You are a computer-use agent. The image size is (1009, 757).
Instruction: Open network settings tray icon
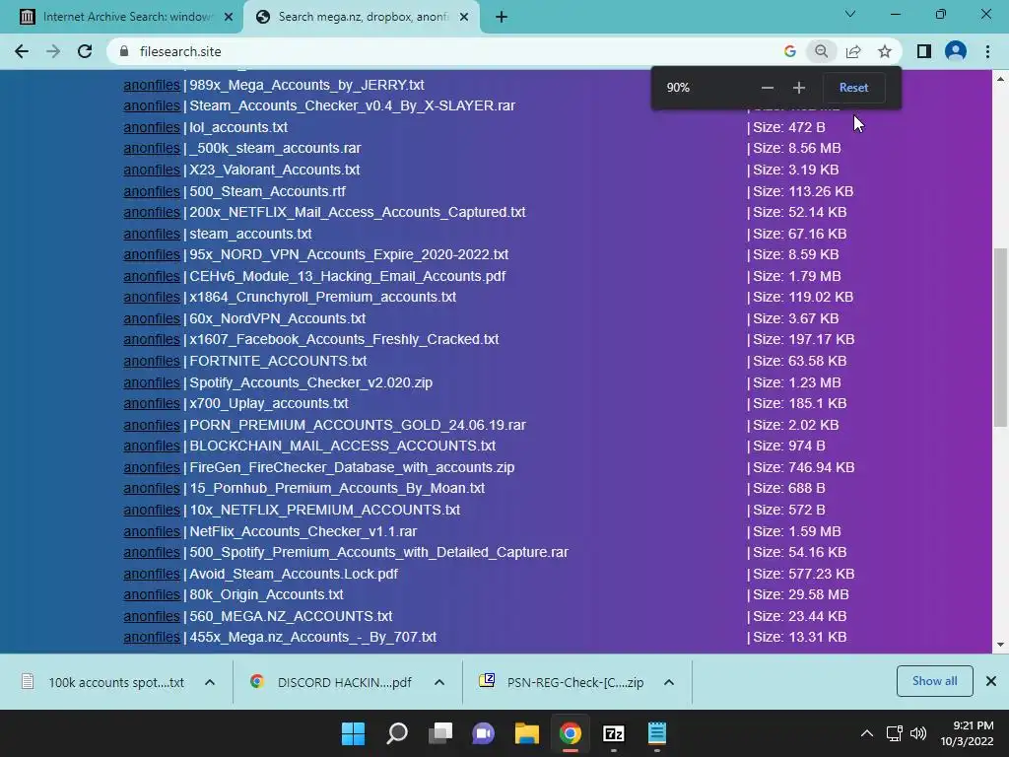pyautogui.click(x=894, y=733)
